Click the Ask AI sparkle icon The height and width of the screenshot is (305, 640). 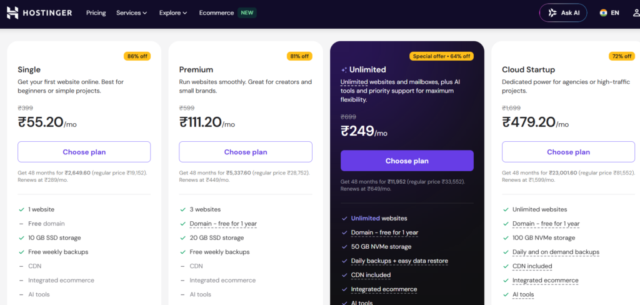pos(552,12)
